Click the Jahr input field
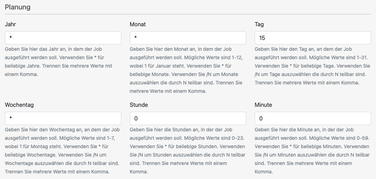Viewport: 376px width, 179px height. (x=63, y=38)
